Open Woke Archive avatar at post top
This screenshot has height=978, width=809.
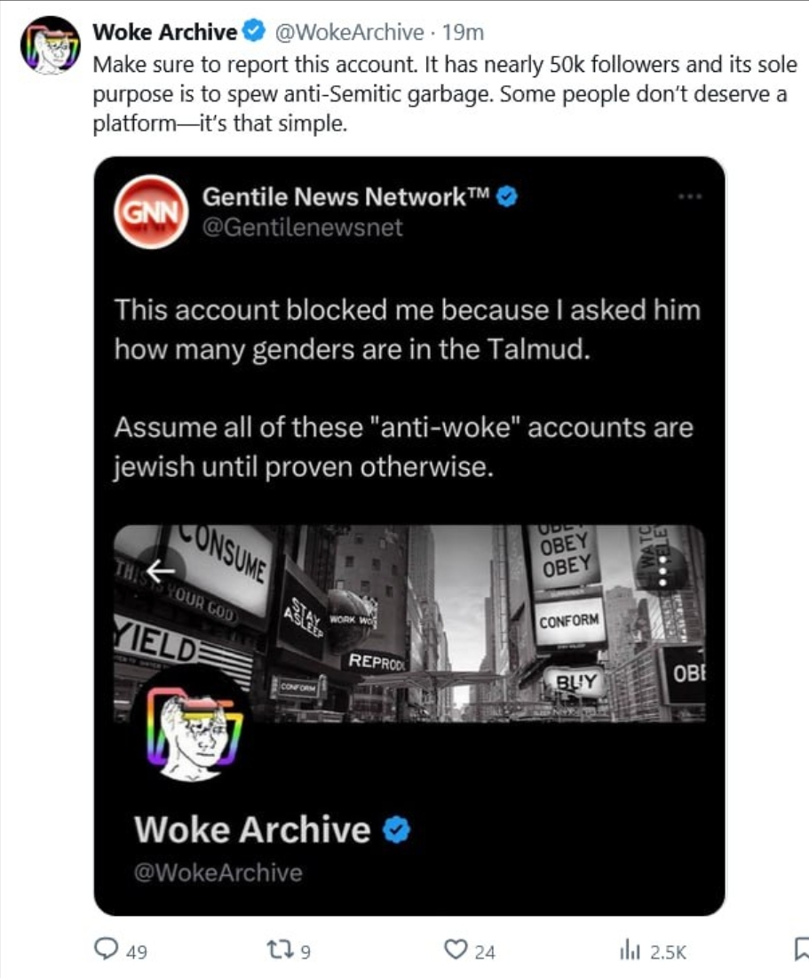tap(50, 45)
